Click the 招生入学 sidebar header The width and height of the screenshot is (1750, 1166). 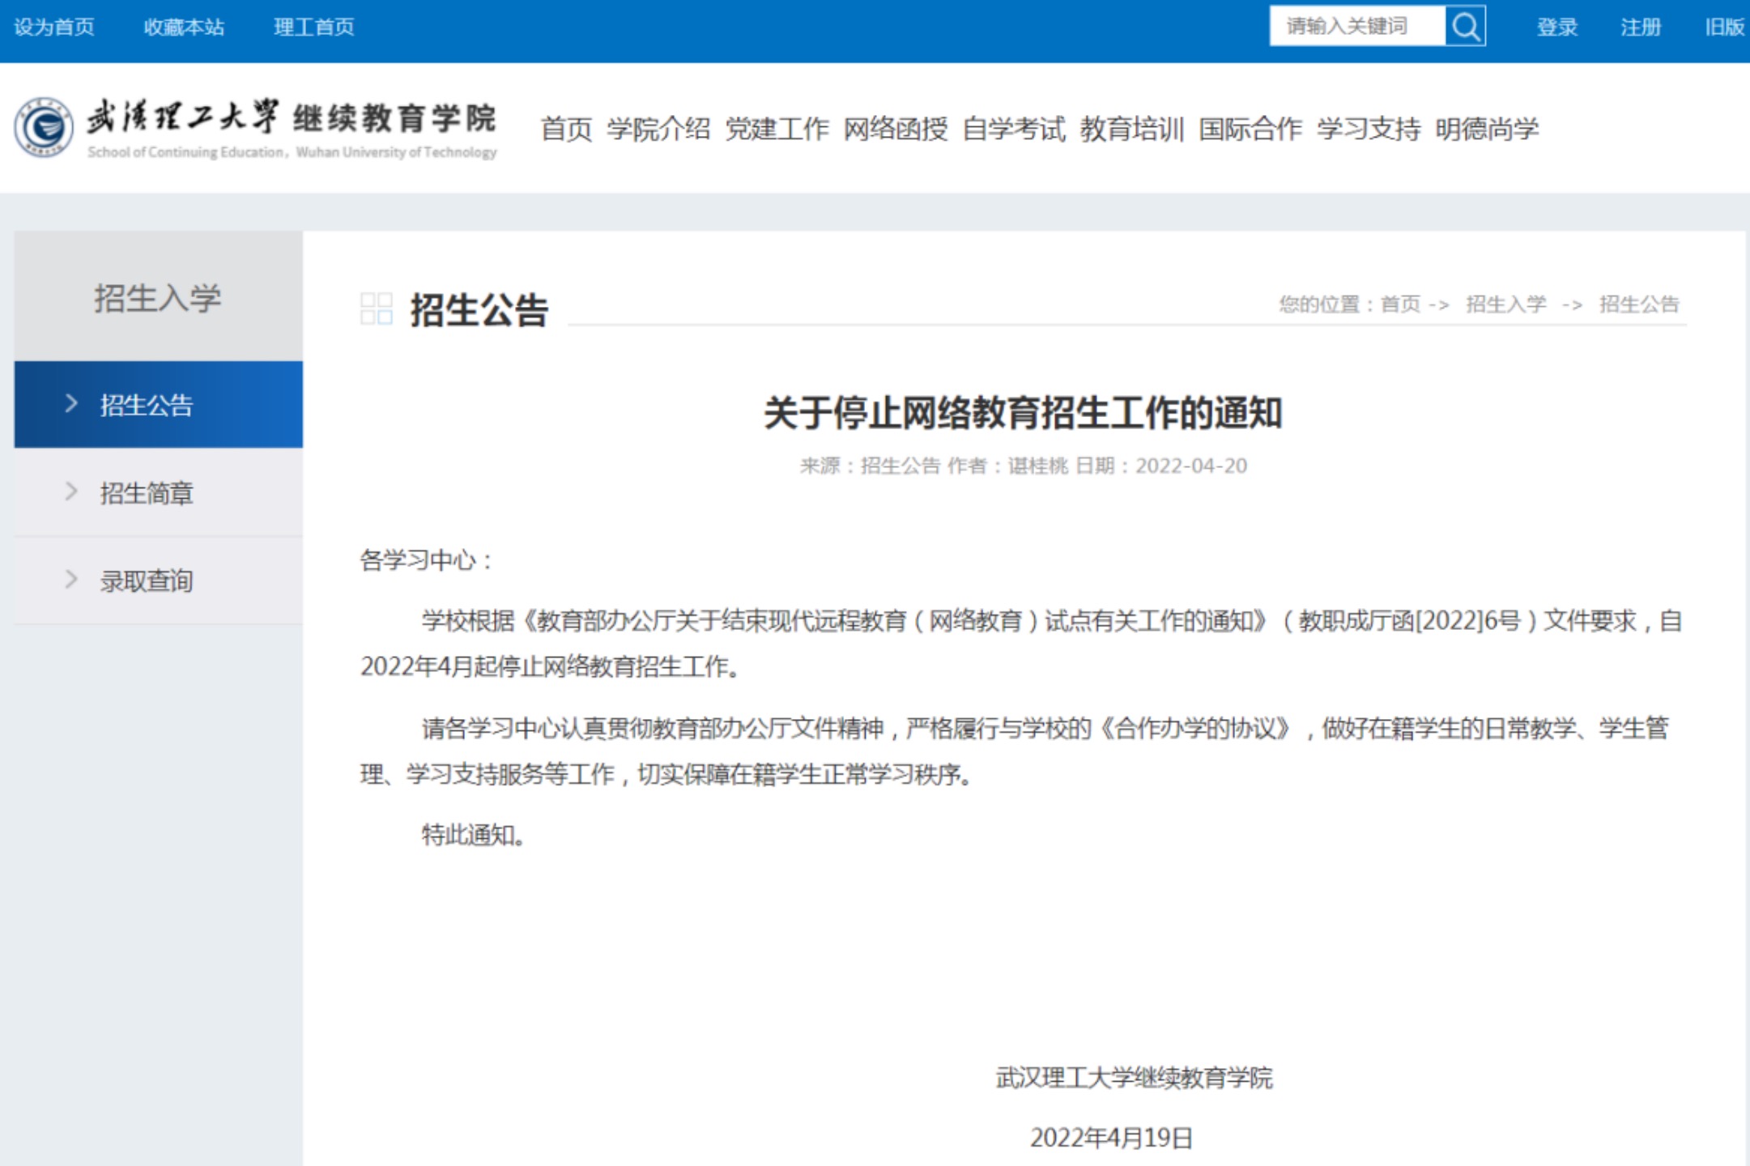point(159,297)
